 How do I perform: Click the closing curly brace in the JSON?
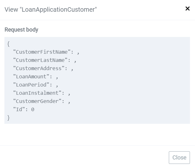click(8, 118)
